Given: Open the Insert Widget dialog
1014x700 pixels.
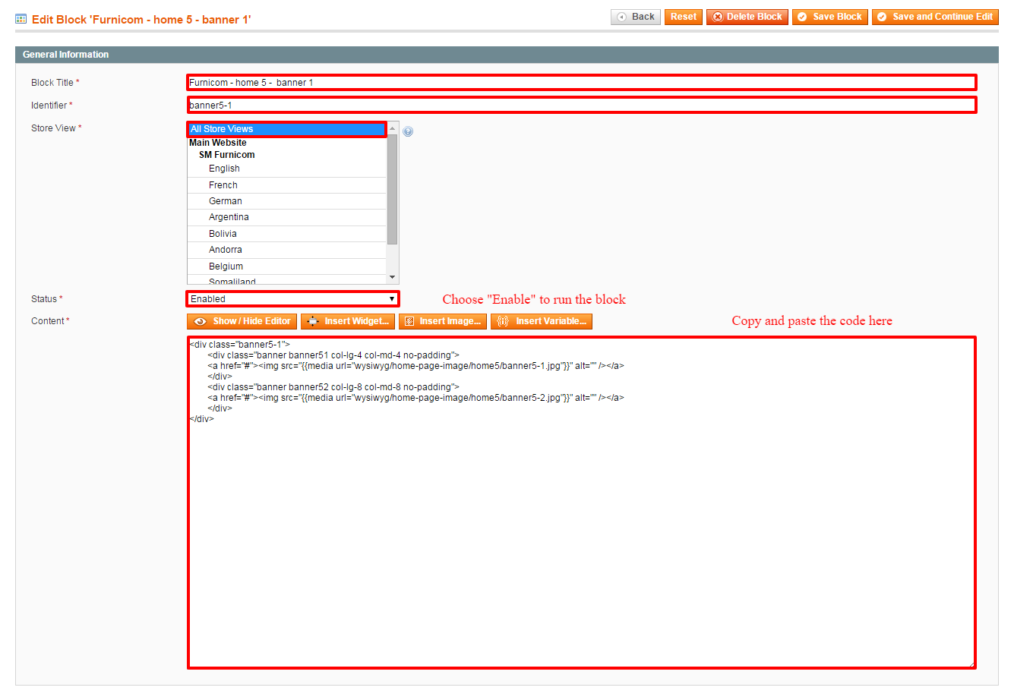Looking at the screenshot, I should pyautogui.click(x=347, y=321).
